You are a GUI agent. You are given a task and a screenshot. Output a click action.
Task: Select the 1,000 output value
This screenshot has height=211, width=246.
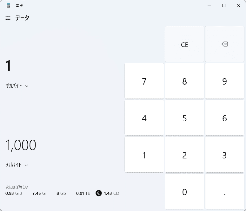pyautogui.click(x=21, y=145)
